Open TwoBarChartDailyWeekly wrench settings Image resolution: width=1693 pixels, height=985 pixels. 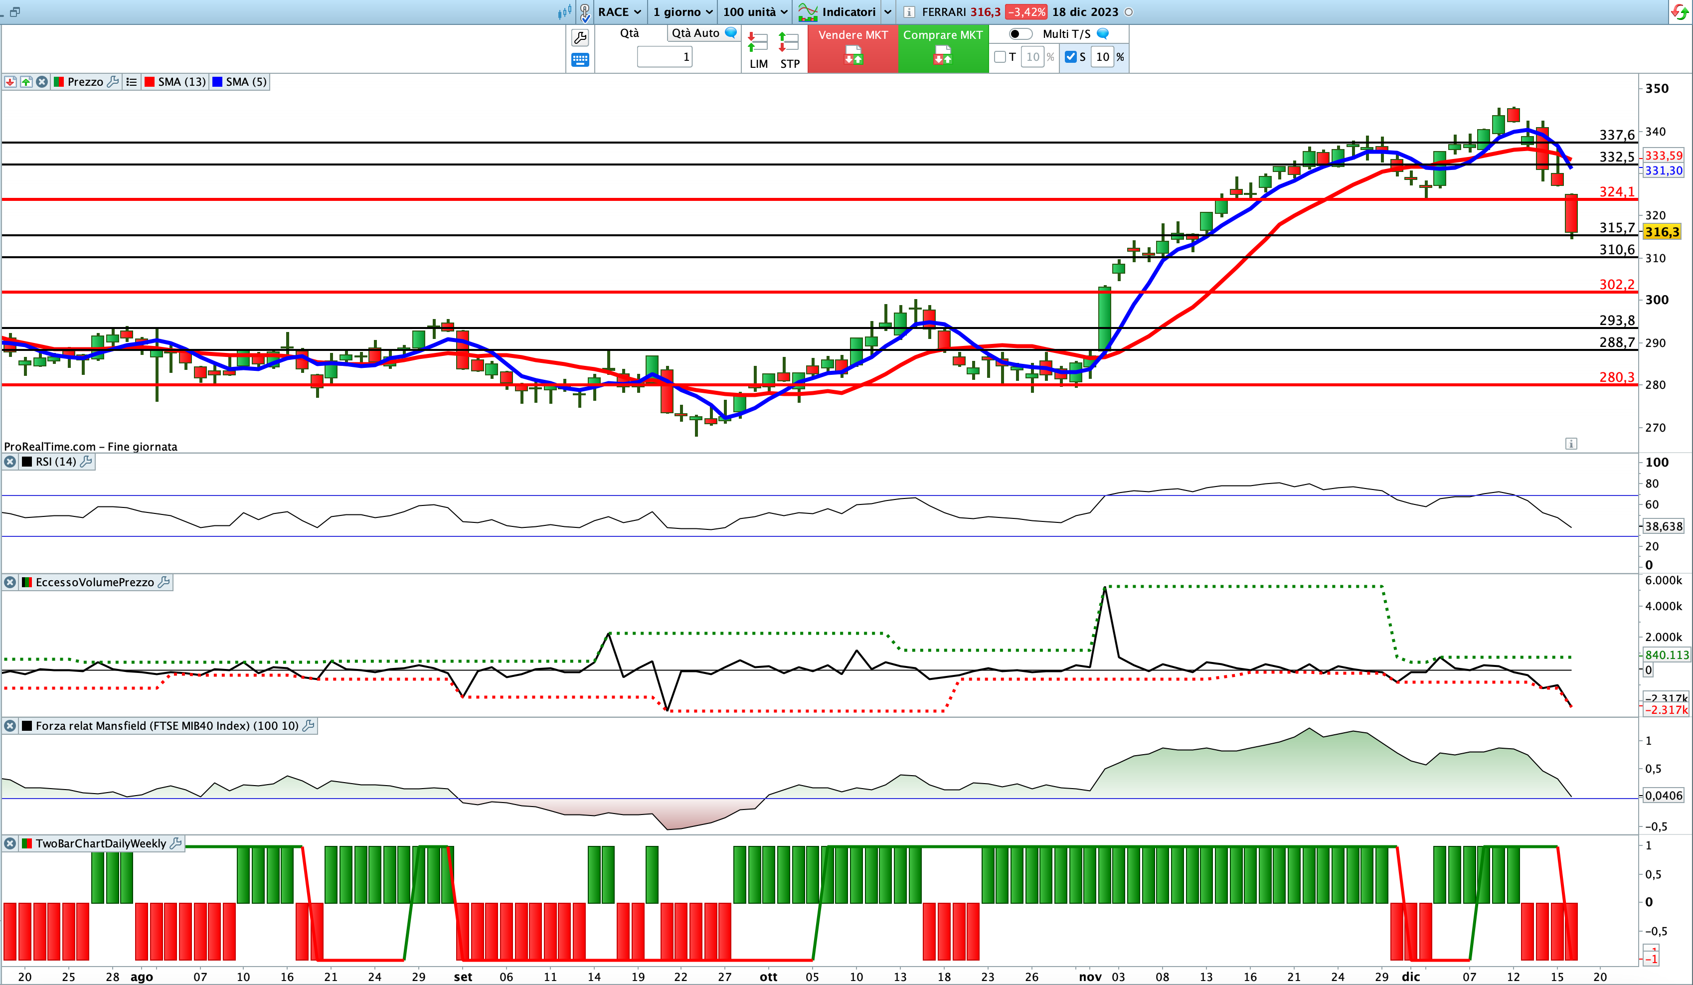point(176,843)
